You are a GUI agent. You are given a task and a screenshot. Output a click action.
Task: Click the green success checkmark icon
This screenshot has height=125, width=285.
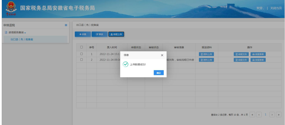pos(125,64)
